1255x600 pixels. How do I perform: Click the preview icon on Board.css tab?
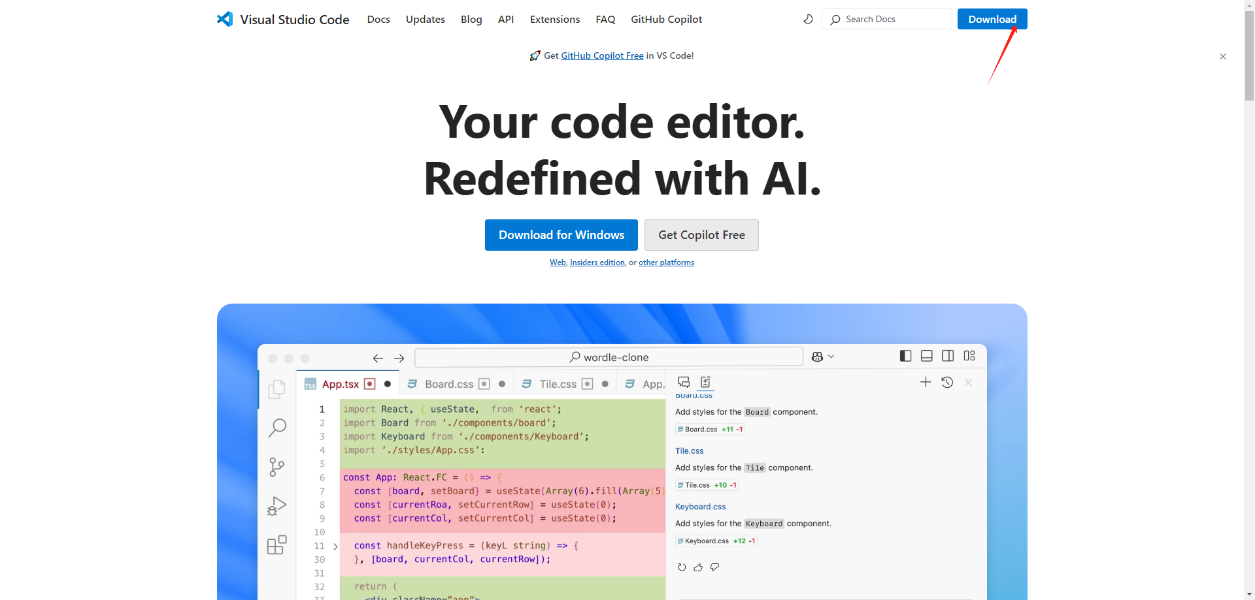point(484,384)
